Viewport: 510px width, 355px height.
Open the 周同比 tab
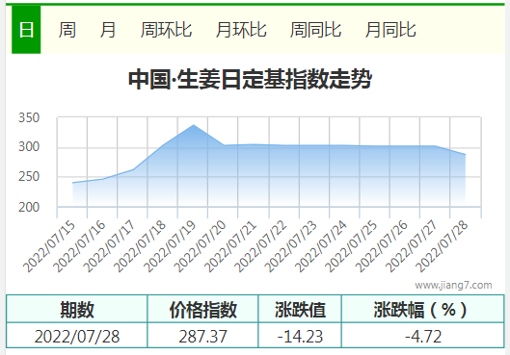pyautogui.click(x=315, y=30)
